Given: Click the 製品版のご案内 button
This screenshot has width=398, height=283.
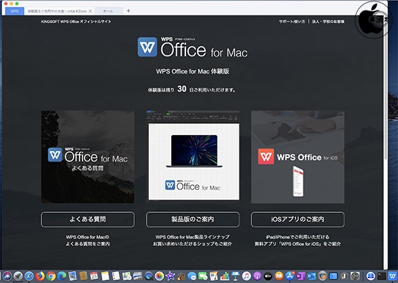Looking at the screenshot, I should tap(192, 219).
